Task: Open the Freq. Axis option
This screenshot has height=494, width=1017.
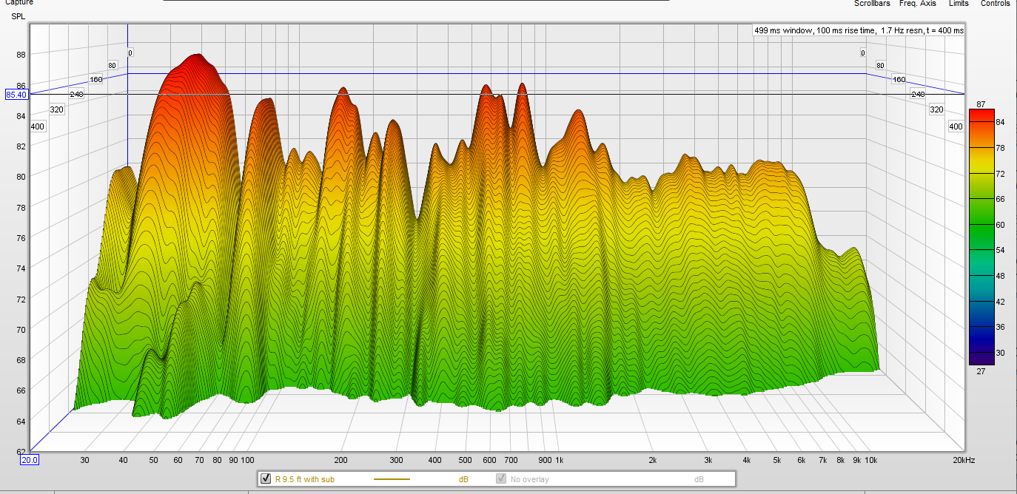Action: point(918,4)
